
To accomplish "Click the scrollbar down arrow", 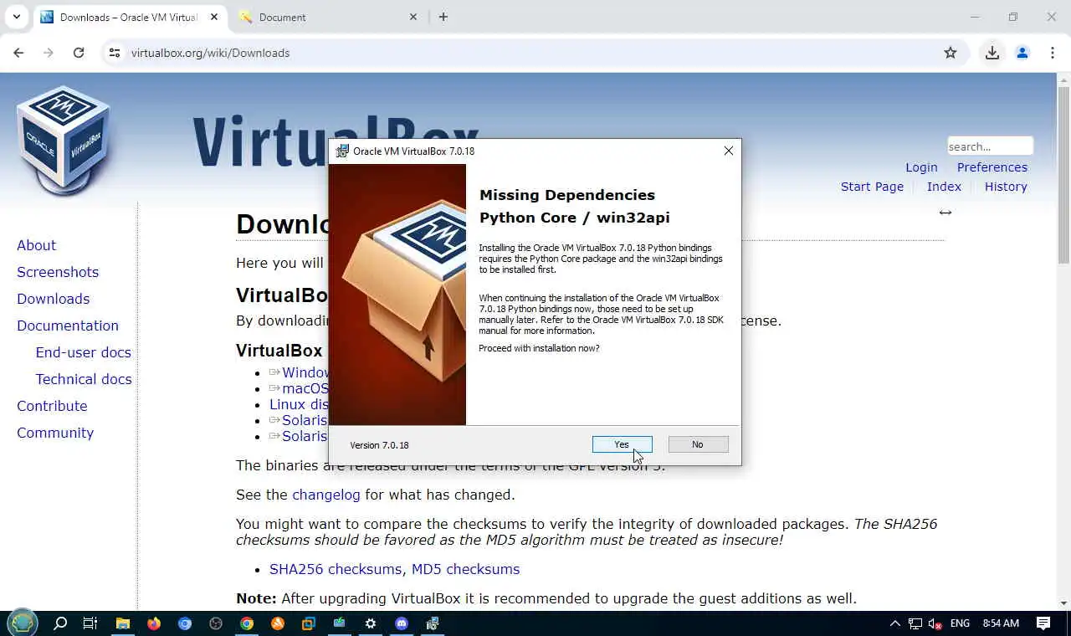I will point(1063,603).
